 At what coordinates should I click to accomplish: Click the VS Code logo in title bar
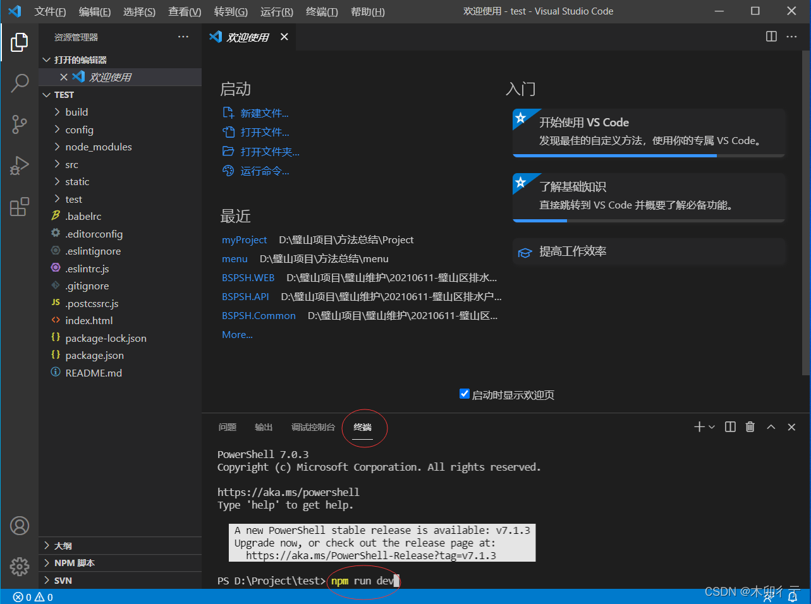coord(15,11)
